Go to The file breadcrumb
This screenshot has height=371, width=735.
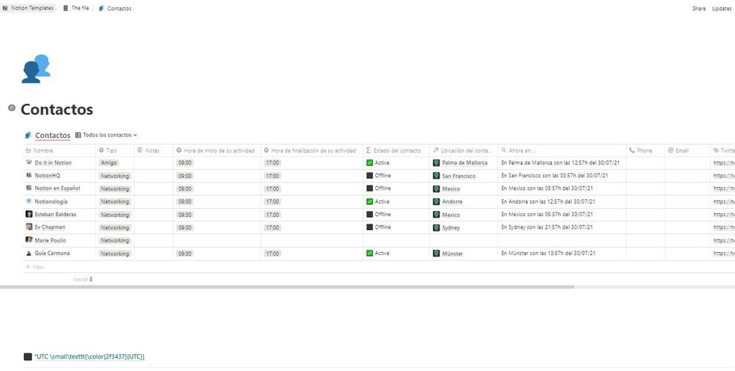tap(76, 8)
